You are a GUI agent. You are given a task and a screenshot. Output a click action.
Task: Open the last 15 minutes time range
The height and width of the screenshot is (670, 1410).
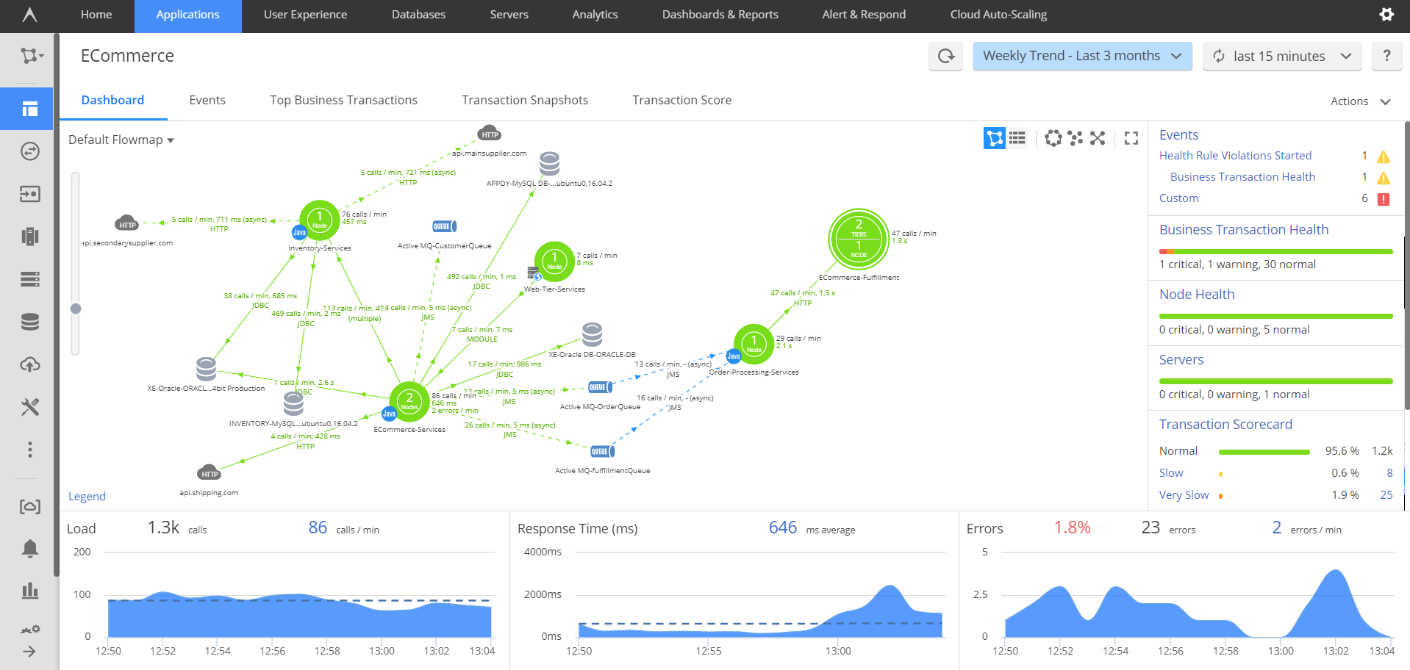click(x=1281, y=56)
